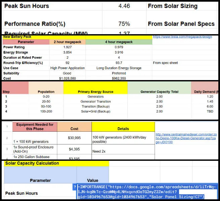This screenshot has width=220, height=201.
Task: Select the '4 hour megapack' header
Action: pos(119,42)
